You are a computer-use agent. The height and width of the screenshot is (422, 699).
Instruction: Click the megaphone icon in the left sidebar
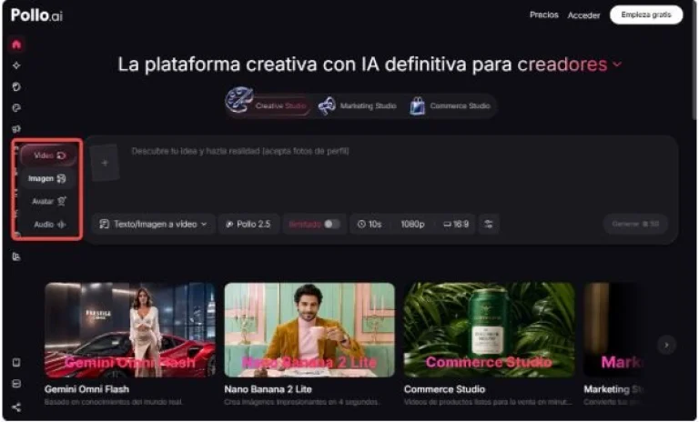pyautogui.click(x=16, y=129)
